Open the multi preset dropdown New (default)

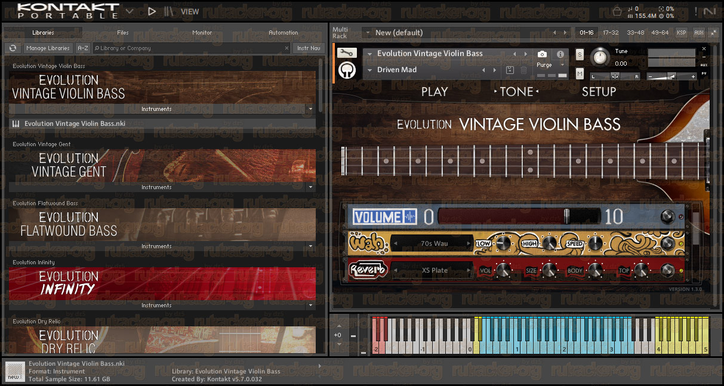tap(368, 33)
